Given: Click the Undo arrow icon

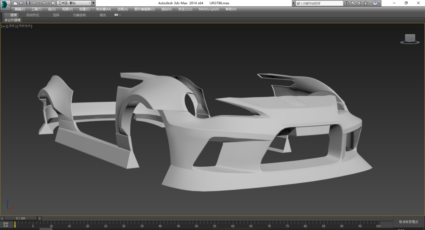Looking at the screenshot, I should [34, 3].
